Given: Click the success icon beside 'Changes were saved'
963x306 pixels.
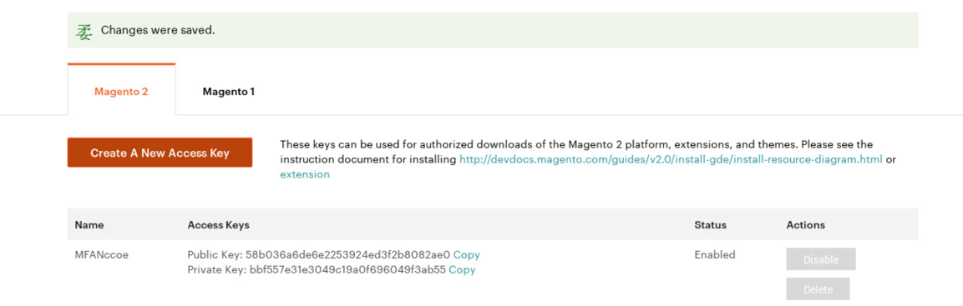Looking at the screenshot, I should coord(84,32).
